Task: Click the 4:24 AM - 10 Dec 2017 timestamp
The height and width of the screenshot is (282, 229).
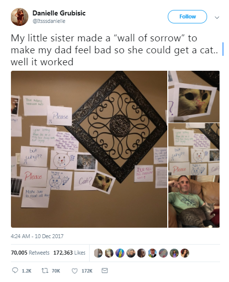Action: pos(37,236)
